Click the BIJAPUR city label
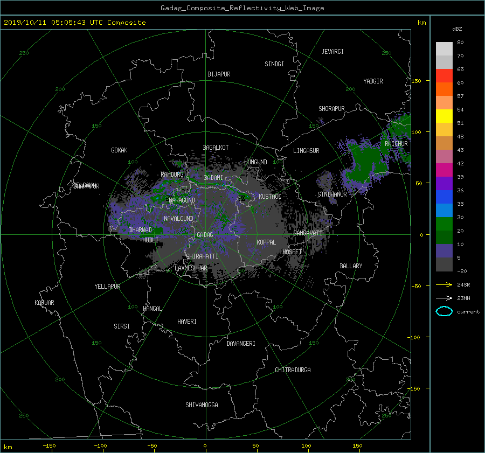This screenshot has width=485, height=453. click(x=219, y=74)
